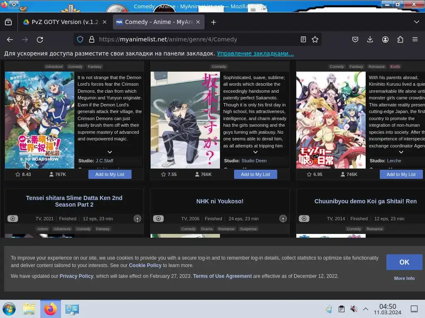Click Firefox icon in taskbar
Screen dimensions: 425x318
[51, 309]
